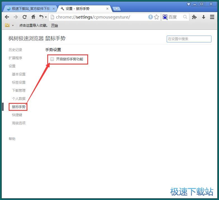Go to 下载管理 section
Viewport: 219px width, 200px height.
(x=19, y=91)
